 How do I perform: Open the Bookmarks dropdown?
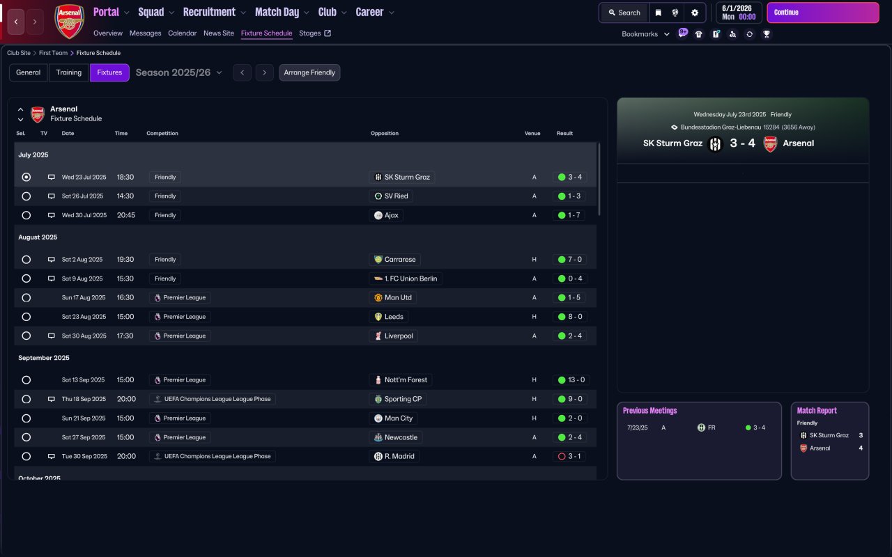646,34
